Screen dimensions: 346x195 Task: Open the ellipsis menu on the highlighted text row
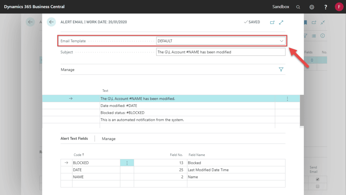point(288,99)
